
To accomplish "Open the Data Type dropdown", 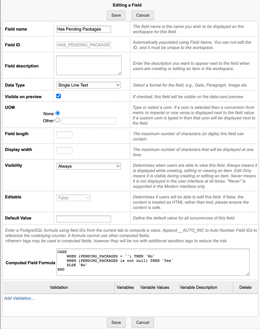I will coord(89,85).
